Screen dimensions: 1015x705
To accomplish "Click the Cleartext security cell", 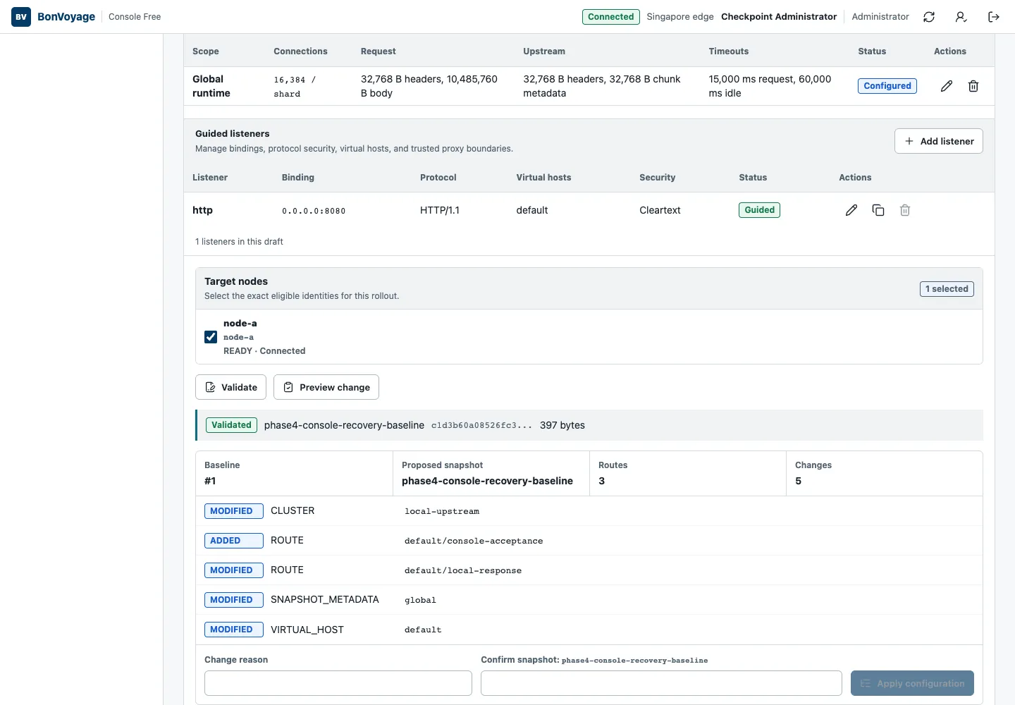I will tap(660, 210).
